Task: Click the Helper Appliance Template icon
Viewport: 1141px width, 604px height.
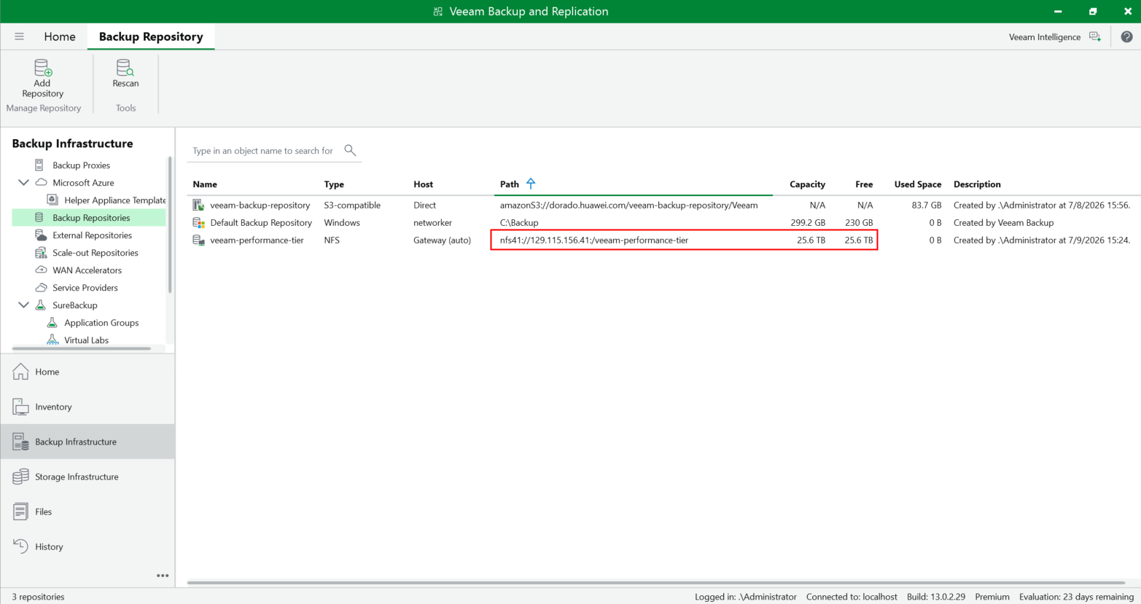Action: pos(52,200)
